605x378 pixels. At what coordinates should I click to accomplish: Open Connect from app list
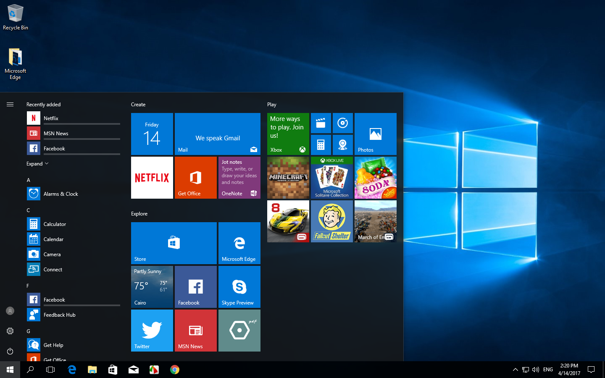click(x=74, y=270)
